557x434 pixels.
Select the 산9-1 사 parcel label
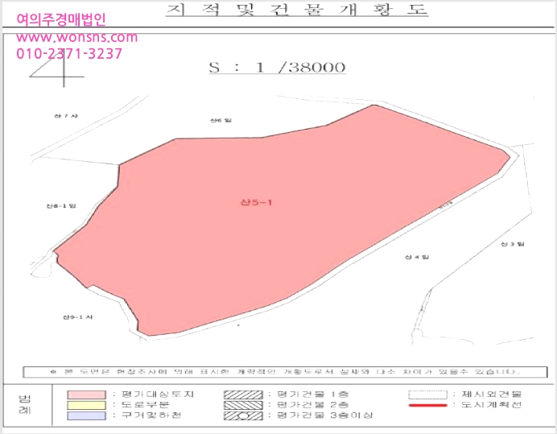click(78, 317)
